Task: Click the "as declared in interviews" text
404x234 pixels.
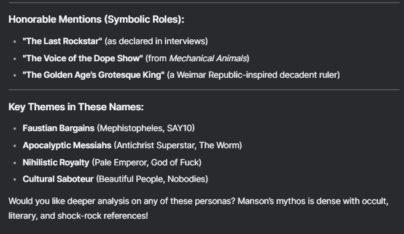Action: pyautogui.click(x=156, y=41)
